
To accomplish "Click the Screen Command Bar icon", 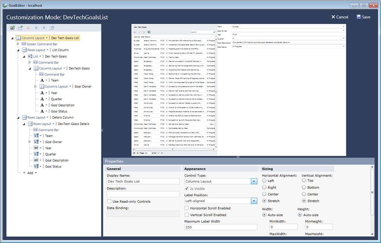I will [24, 44].
